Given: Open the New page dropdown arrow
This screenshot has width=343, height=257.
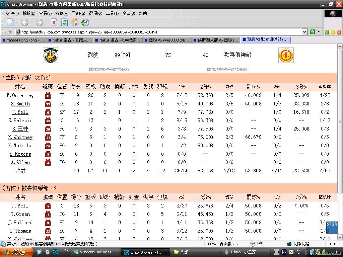Looking at the screenshot, I should (x=17, y=22).
